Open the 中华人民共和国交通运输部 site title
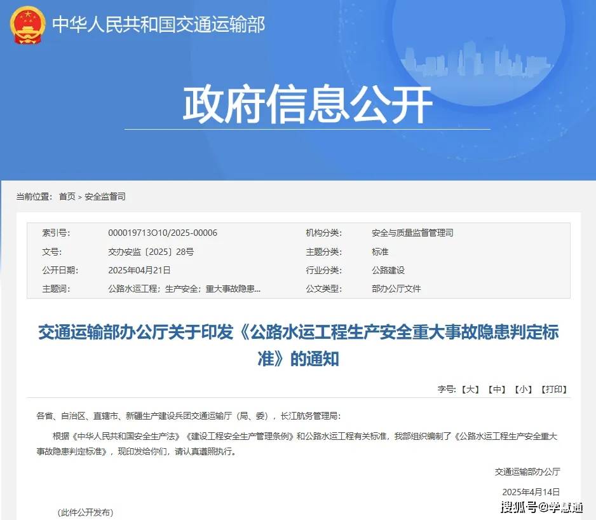The width and height of the screenshot is (596, 520). pos(158,25)
